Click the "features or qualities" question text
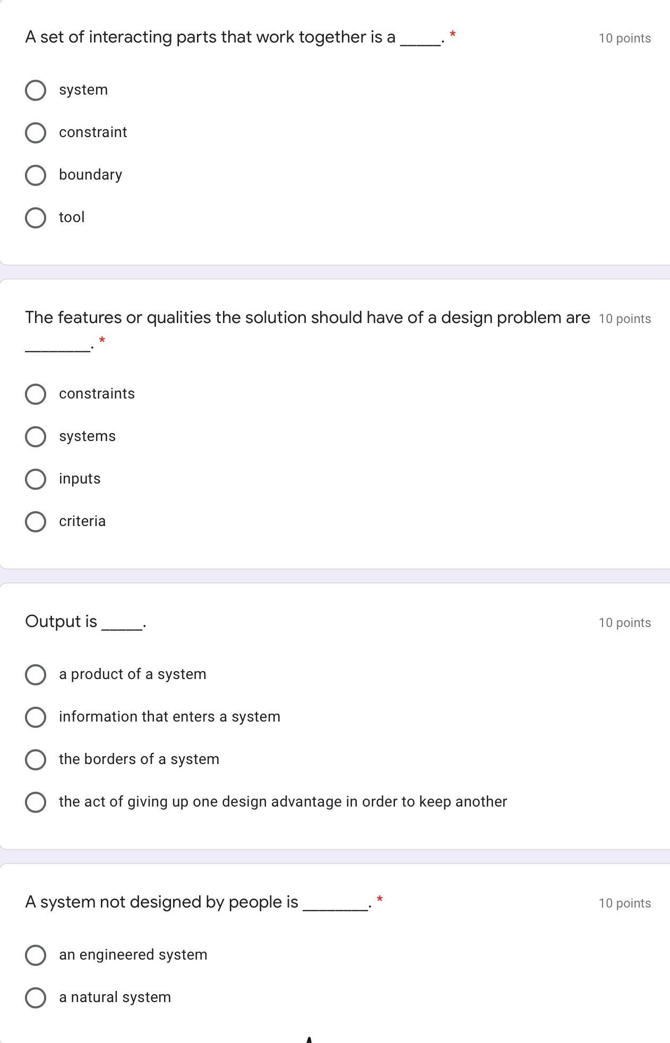This screenshot has width=670, height=1043. point(307,318)
